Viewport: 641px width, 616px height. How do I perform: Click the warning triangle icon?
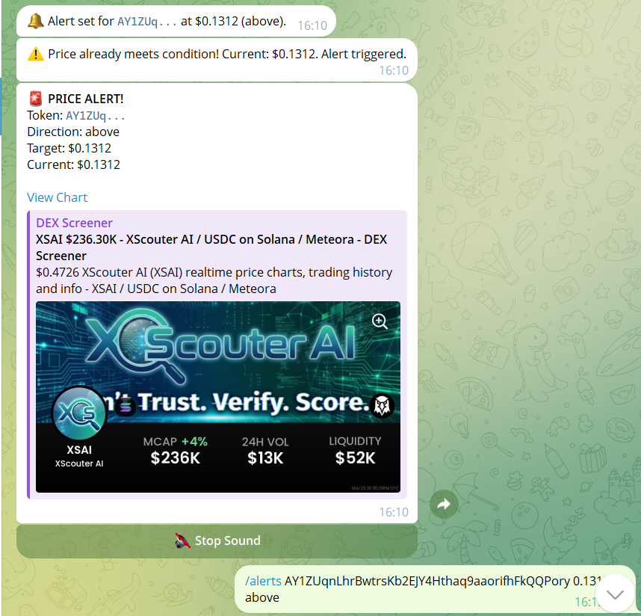[x=36, y=54]
